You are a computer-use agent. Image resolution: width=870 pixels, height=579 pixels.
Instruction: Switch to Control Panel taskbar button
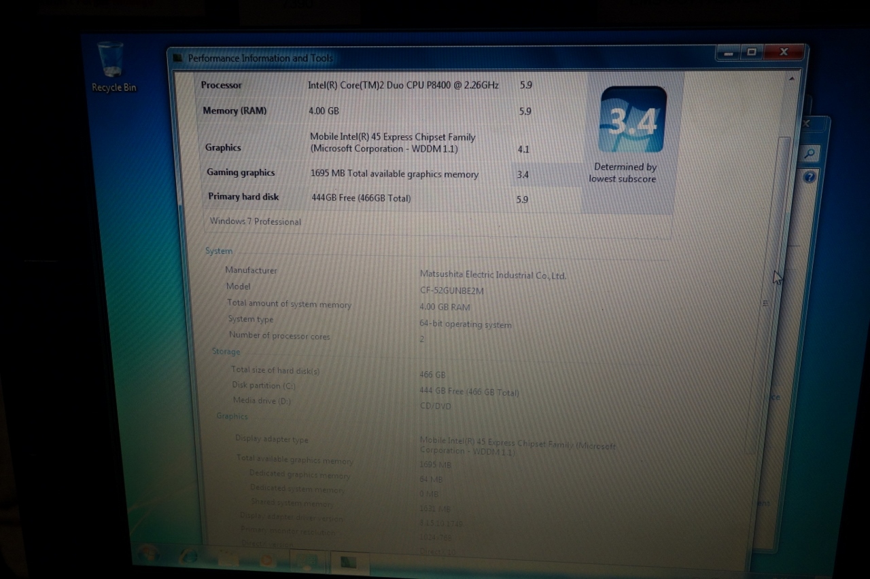pos(307,562)
